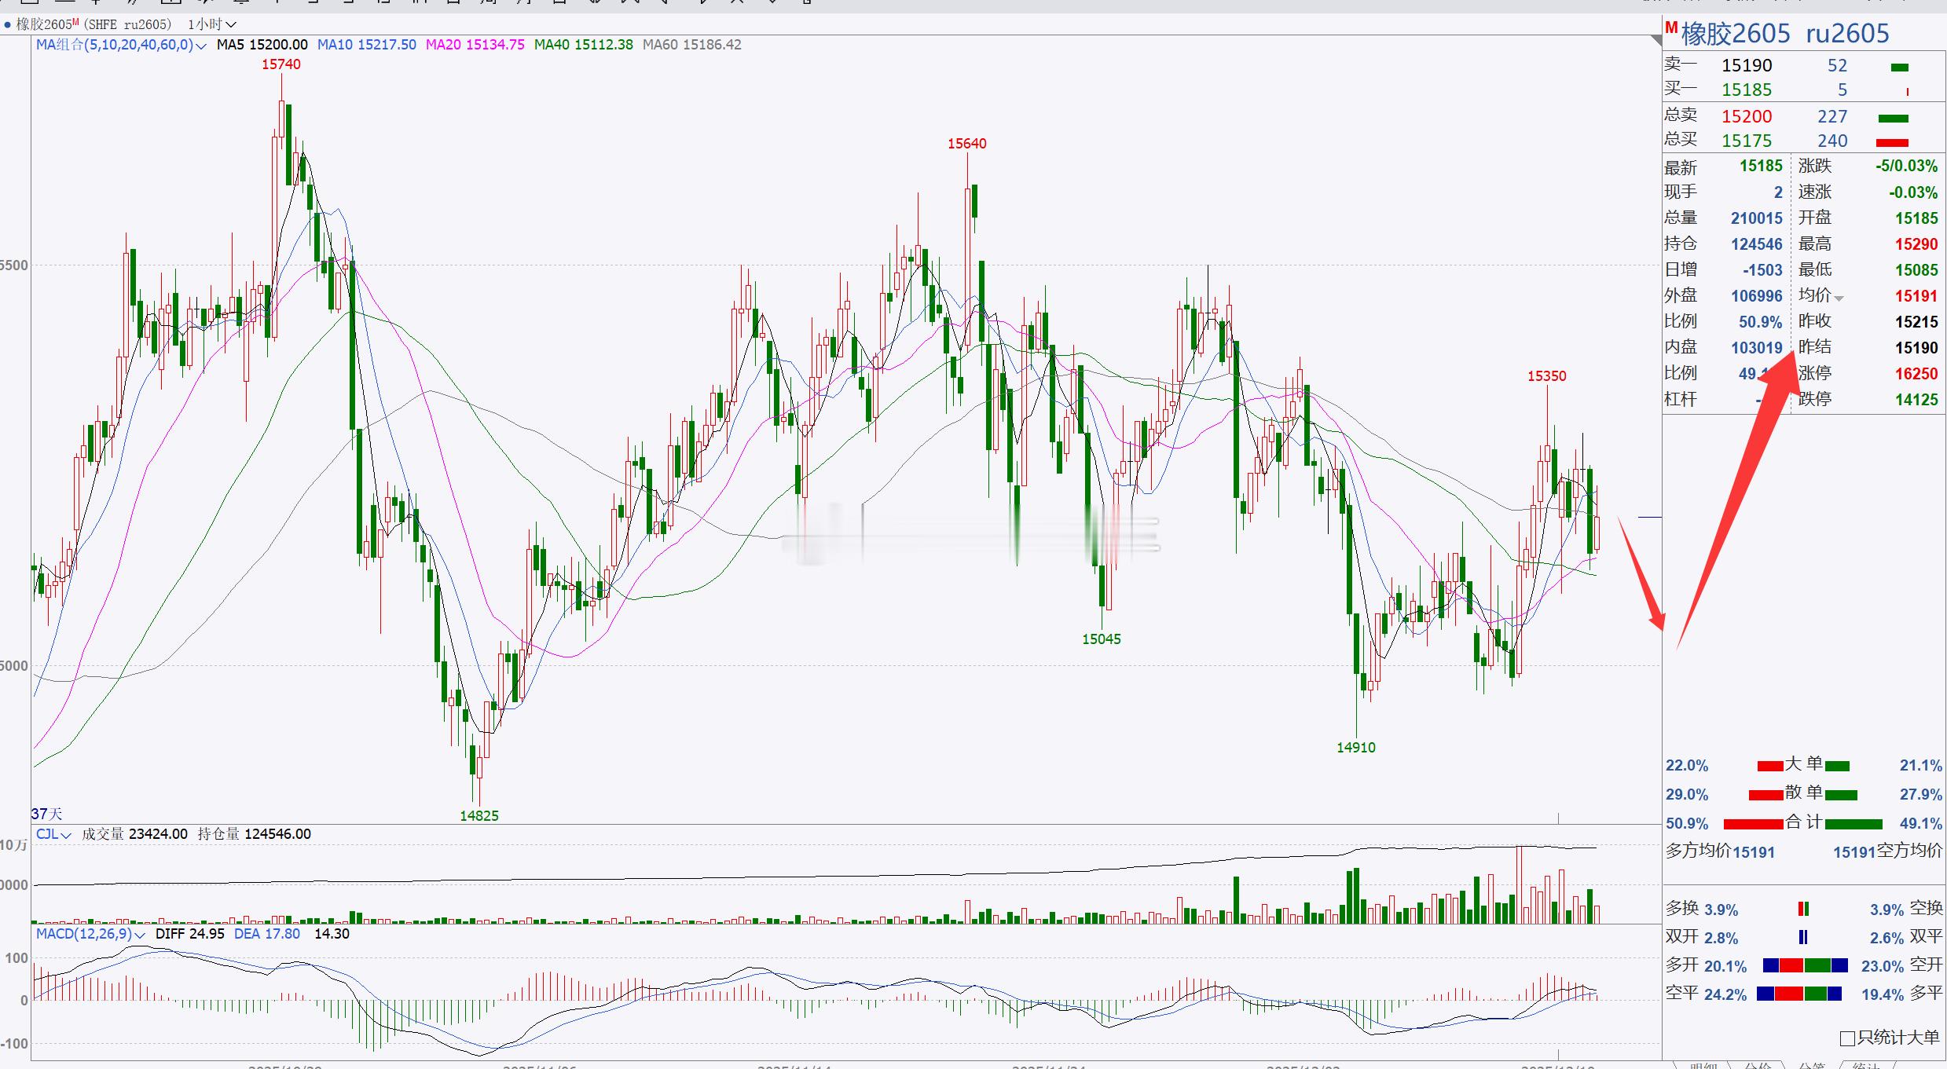Switch to the 统计 tab
1947x1069 pixels.
(1865, 1065)
